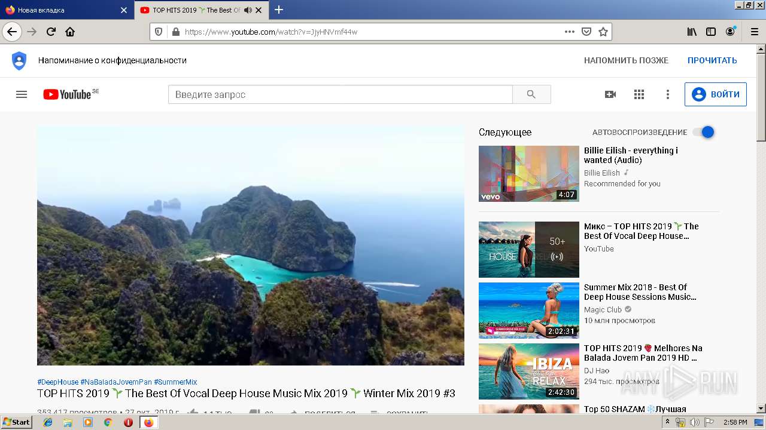Image resolution: width=766 pixels, height=430 pixels.
Task: Open a new tab with plus button
Action: tap(279, 10)
